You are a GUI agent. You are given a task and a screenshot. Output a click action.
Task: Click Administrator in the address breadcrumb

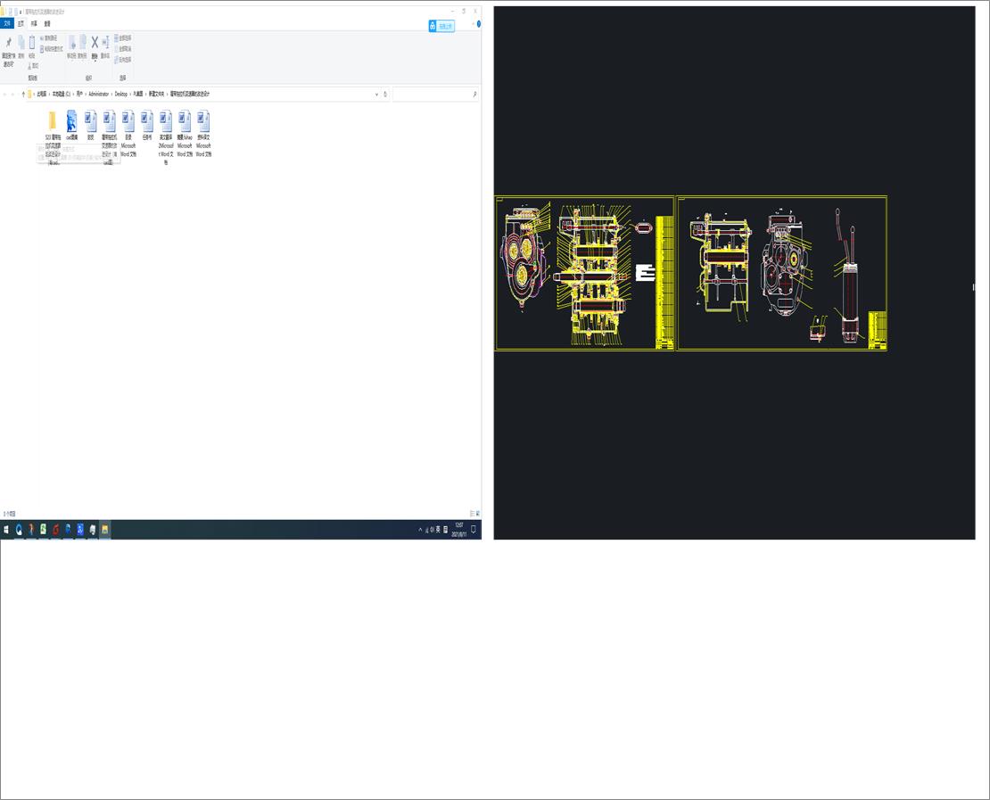pyautogui.click(x=98, y=94)
